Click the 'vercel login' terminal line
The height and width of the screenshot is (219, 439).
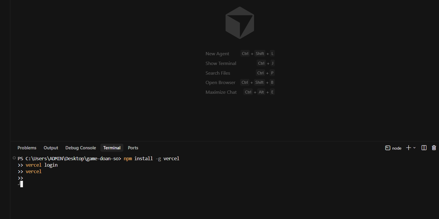click(42, 165)
